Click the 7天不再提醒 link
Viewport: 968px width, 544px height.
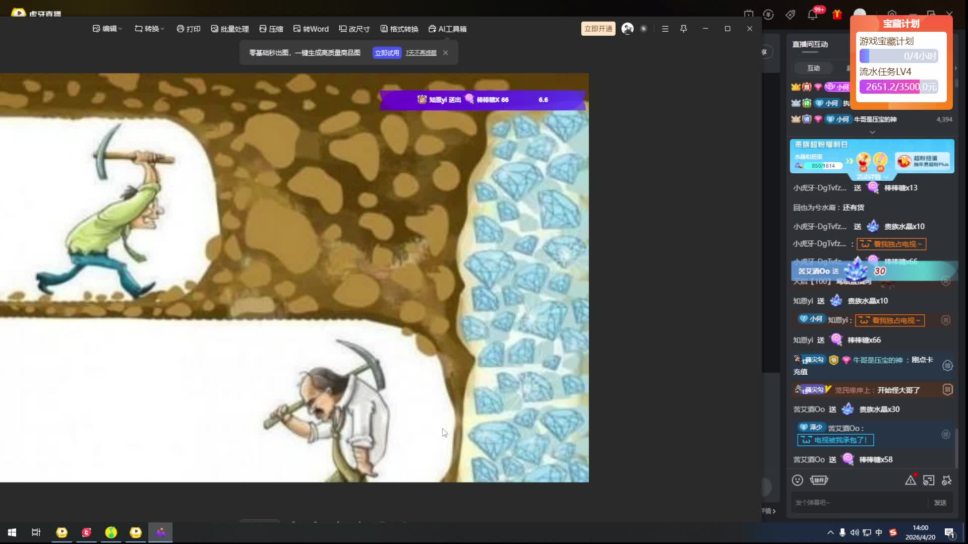(421, 53)
